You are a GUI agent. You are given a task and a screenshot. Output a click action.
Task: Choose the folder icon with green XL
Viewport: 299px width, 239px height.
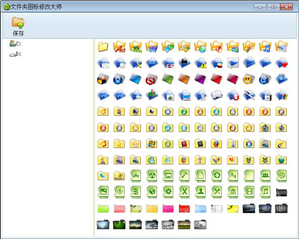[x=136, y=47]
